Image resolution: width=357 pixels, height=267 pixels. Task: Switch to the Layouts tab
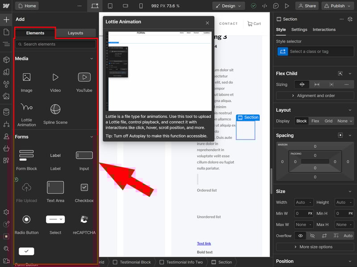click(75, 33)
